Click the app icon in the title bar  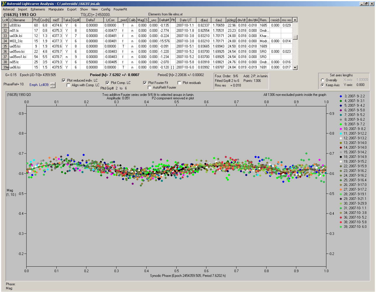coord(4,4)
